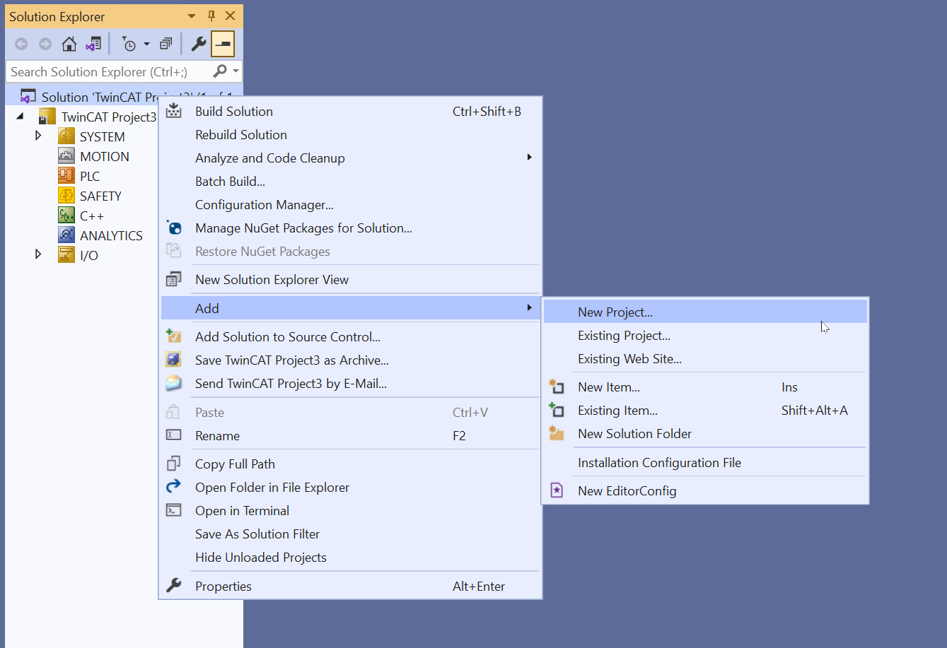This screenshot has height=648, width=947.
Task: Choose Rename from the context menu
Action: [x=350, y=435]
